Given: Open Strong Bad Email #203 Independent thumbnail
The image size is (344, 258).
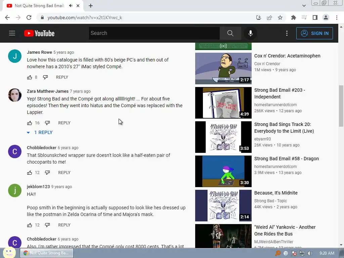Looking at the screenshot, I should click(223, 103).
